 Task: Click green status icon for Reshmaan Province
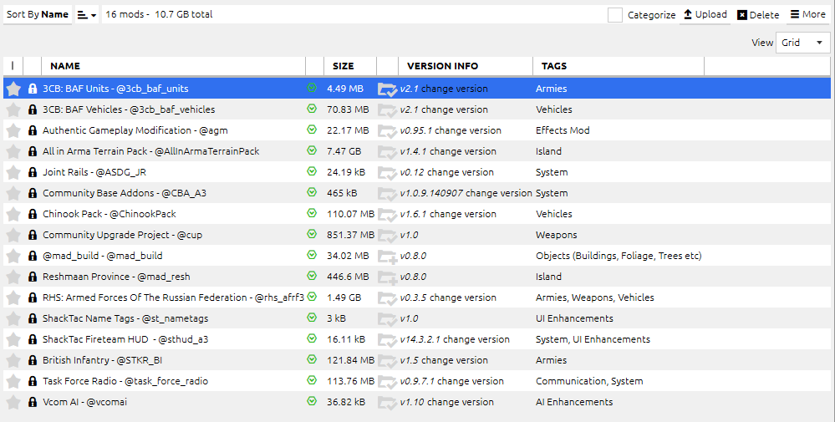click(312, 276)
